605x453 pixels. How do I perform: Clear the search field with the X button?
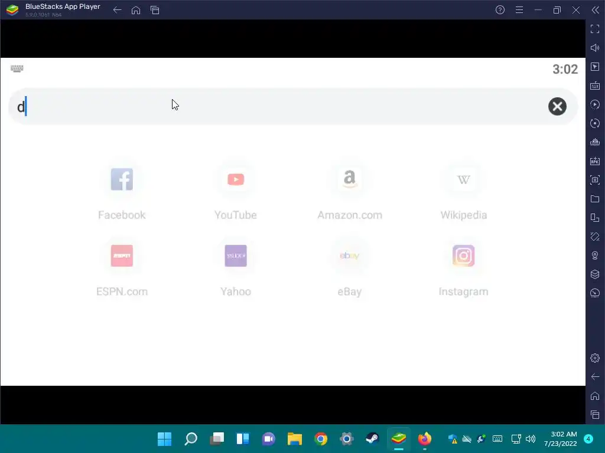click(557, 106)
